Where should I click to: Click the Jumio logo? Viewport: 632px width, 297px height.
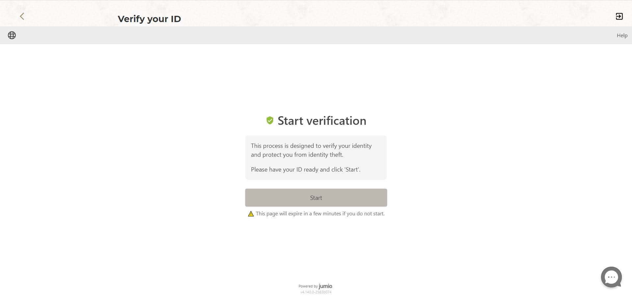(325, 286)
